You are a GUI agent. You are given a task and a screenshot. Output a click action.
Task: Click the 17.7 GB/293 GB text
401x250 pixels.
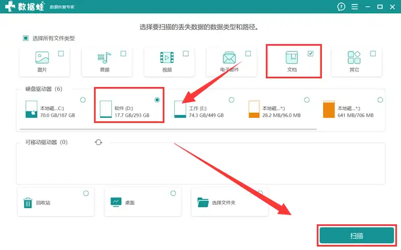point(132,116)
